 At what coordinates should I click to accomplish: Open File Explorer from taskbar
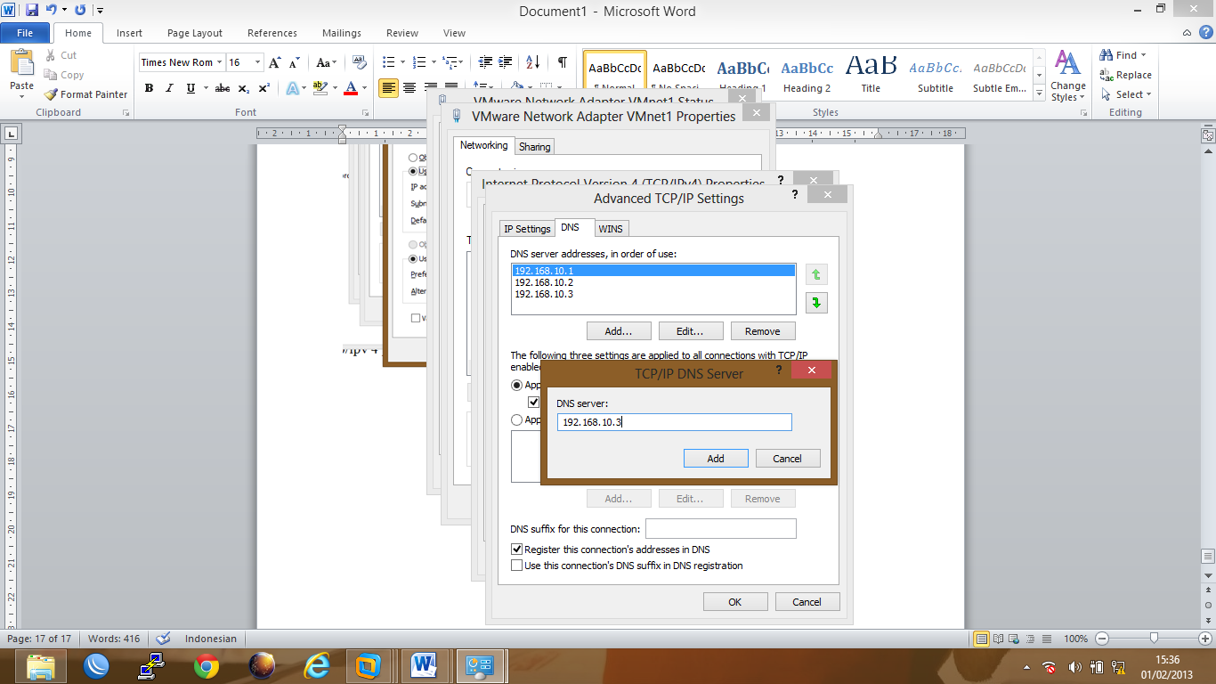pyautogui.click(x=41, y=666)
